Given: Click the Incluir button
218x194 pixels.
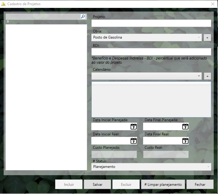Looking at the screenshot, I should (x=69, y=184).
